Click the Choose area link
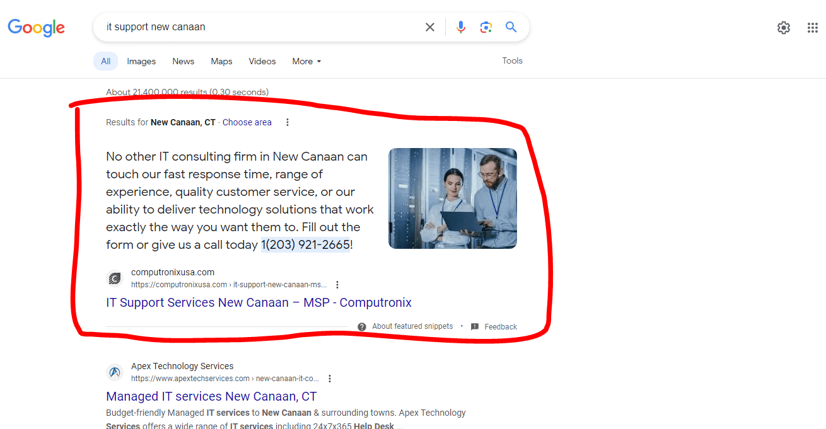The width and height of the screenshot is (826, 429). point(247,122)
